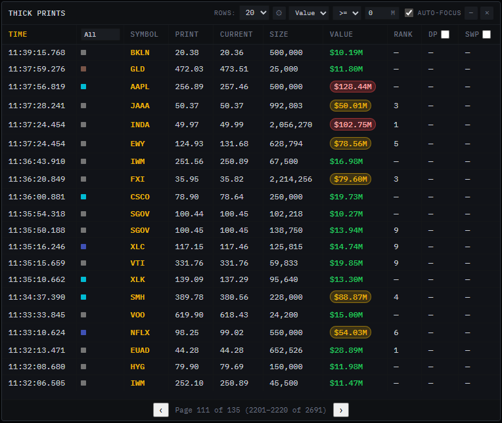Open the Value filter dropdown

[x=309, y=13]
